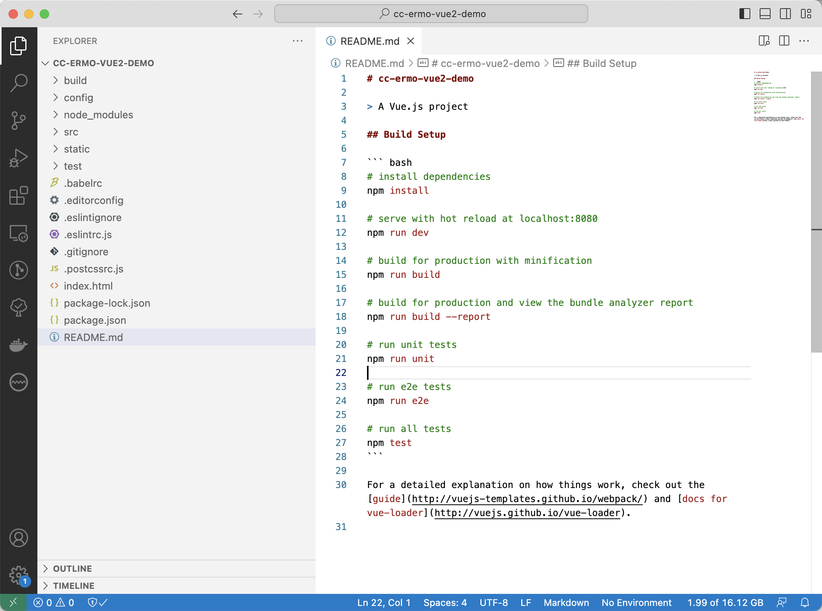Toggle the bottom panel

click(x=765, y=14)
